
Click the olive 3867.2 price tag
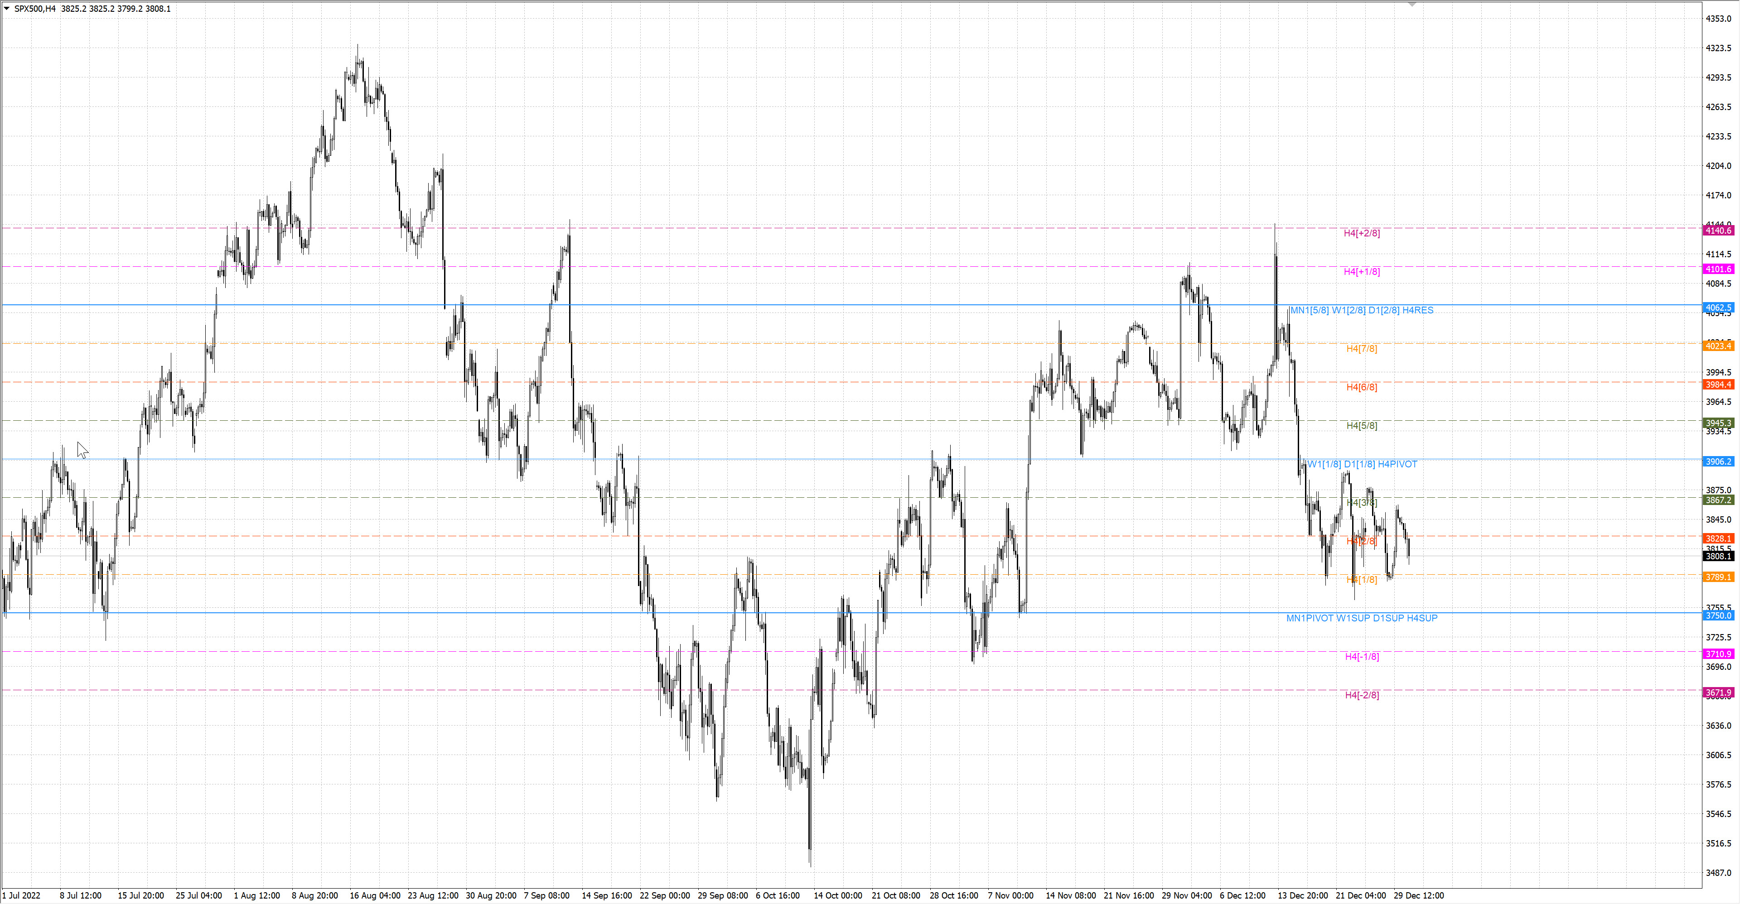1718,500
